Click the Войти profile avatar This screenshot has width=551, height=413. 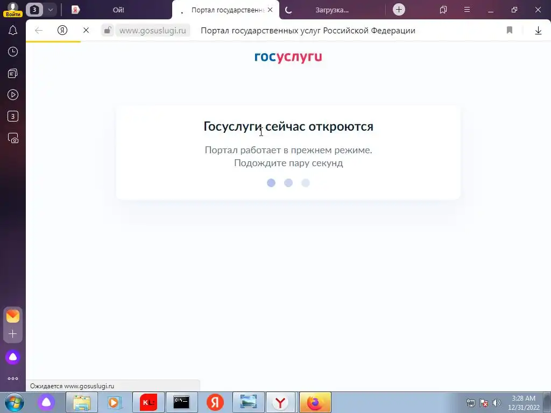[13, 10]
